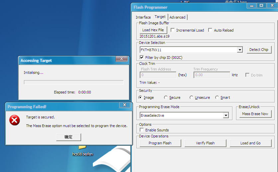This screenshot has width=278, height=172.
Task: Toggle the Do trim checkbox
Action: click(x=247, y=75)
